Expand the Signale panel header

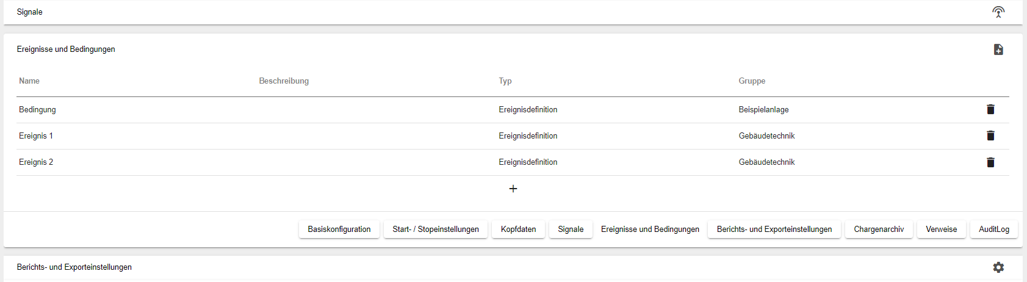point(513,12)
